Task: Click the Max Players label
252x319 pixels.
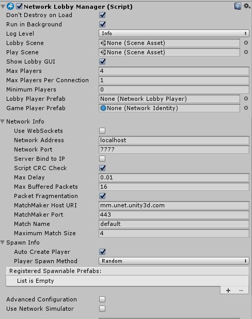Action: [24, 71]
